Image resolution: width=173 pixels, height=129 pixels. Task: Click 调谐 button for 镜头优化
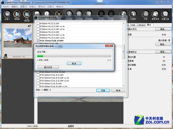[x=163, y=29]
